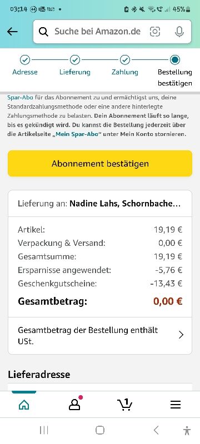Open the hamburger menu icon

tap(176, 405)
